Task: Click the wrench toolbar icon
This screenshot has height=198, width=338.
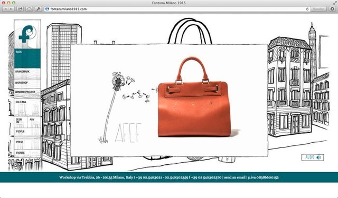Action: coord(38,9)
